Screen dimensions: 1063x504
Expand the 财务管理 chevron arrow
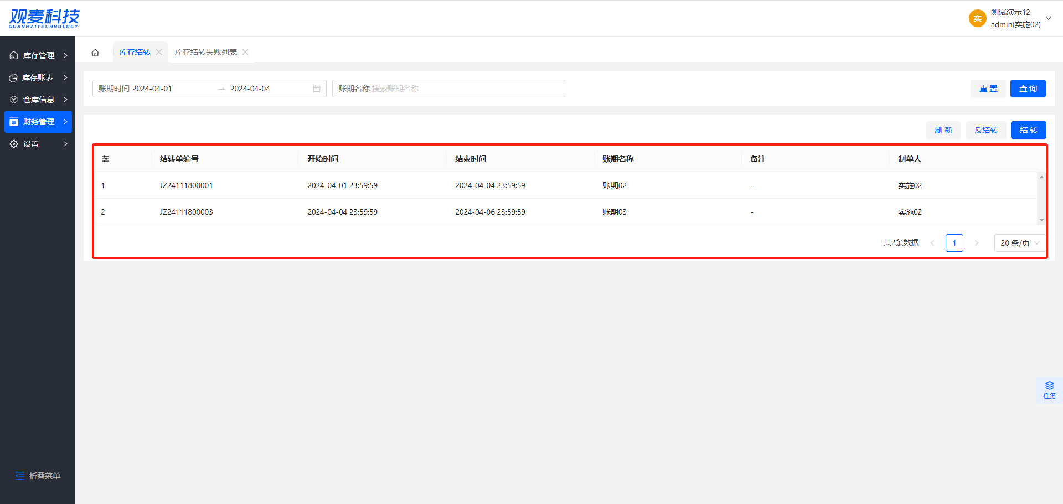click(65, 122)
